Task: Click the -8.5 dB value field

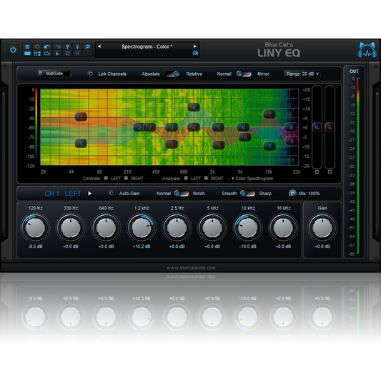Action: (35, 247)
